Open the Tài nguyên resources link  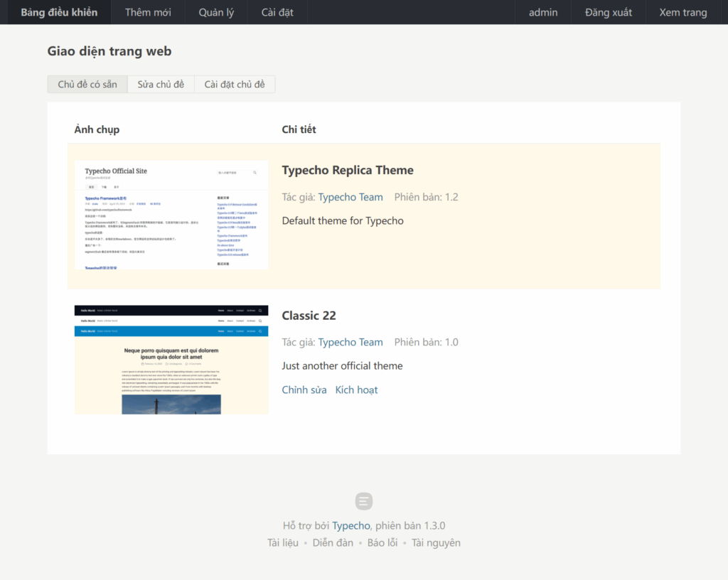(436, 543)
